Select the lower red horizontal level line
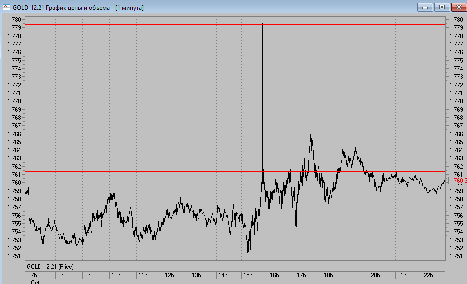 150,171
